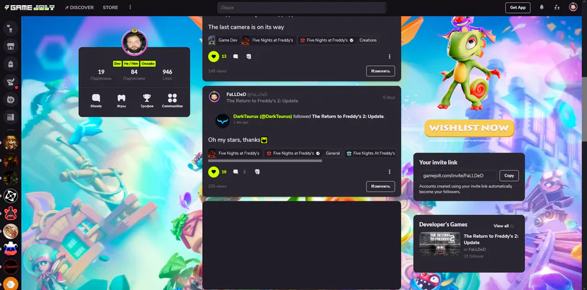
Task: Open Игры on the profile card
Action: (x=121, y=101)
